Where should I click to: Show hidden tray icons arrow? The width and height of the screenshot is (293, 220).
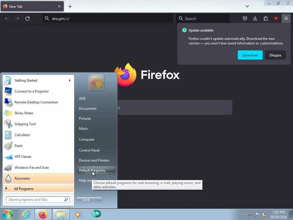pos(243,215)
